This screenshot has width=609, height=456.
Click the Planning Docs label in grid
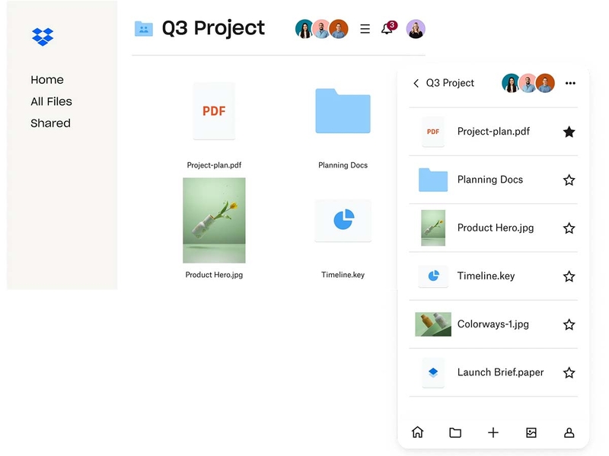[343, 165]
